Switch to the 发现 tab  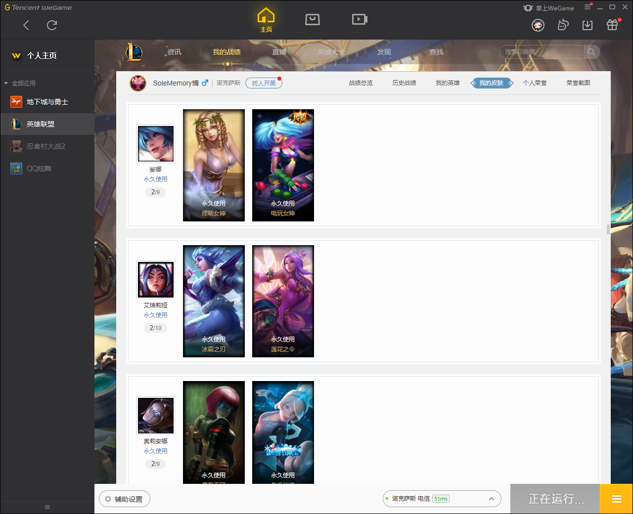[x=384, y=52]
